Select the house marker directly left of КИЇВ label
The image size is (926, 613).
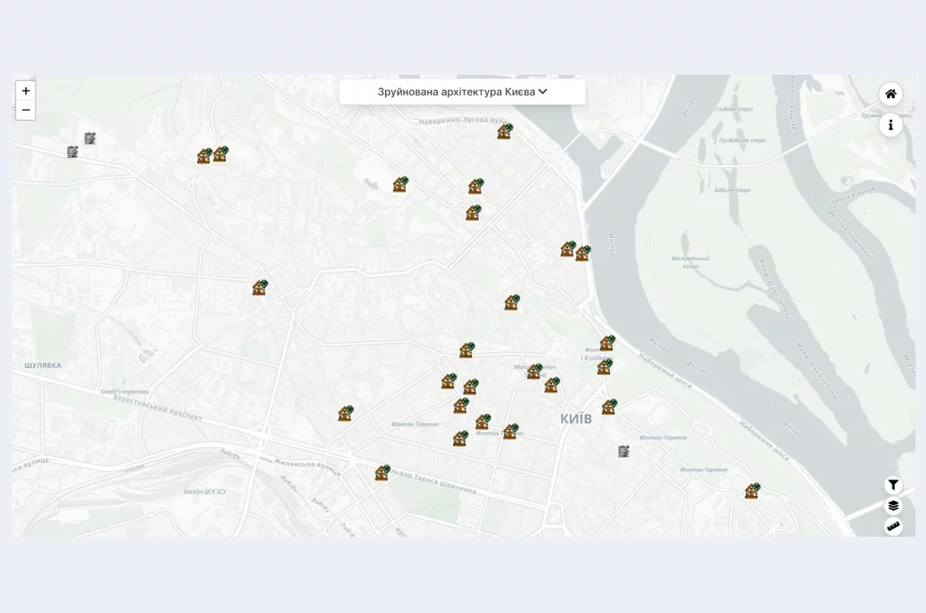point(510,431)
